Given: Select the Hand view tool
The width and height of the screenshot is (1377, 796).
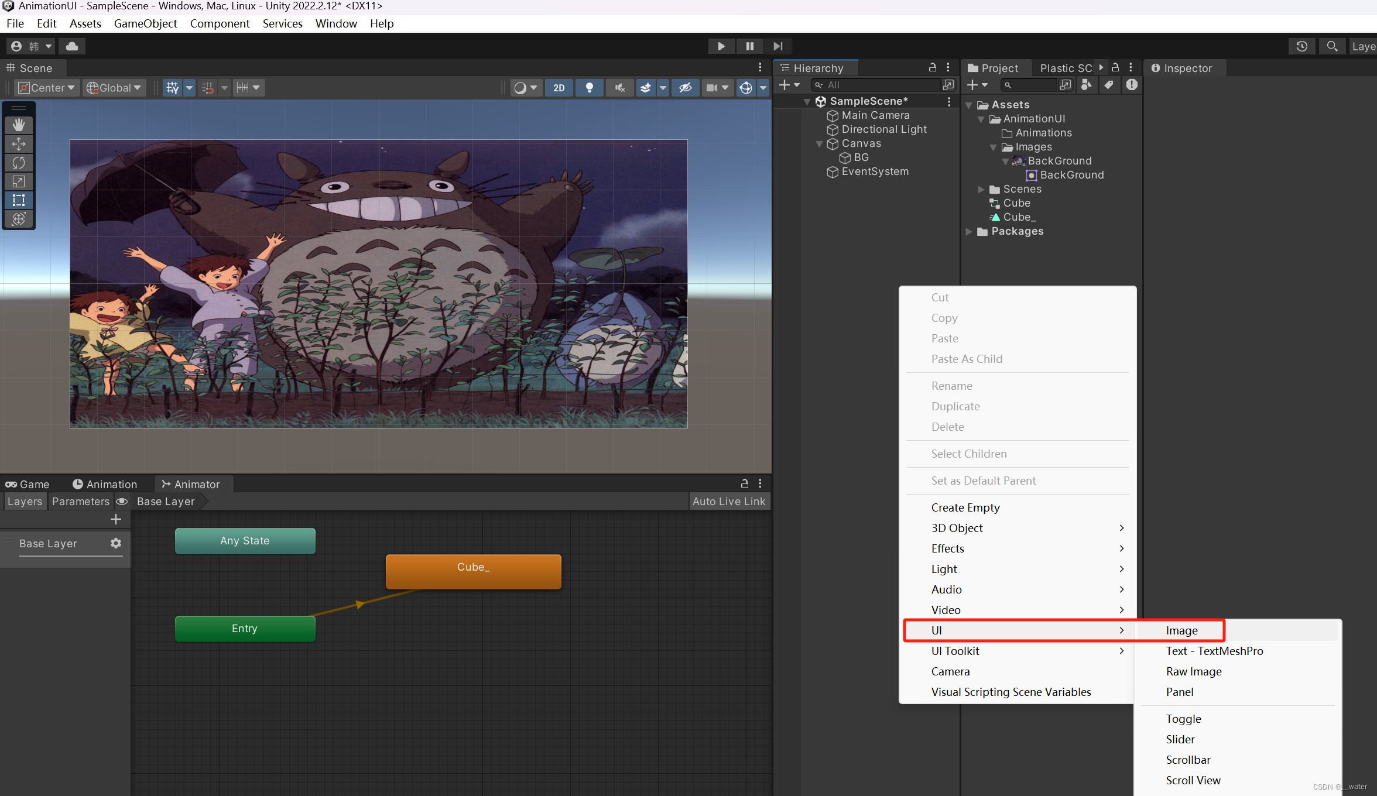Looking at the screenshot, I should point(19,125).
